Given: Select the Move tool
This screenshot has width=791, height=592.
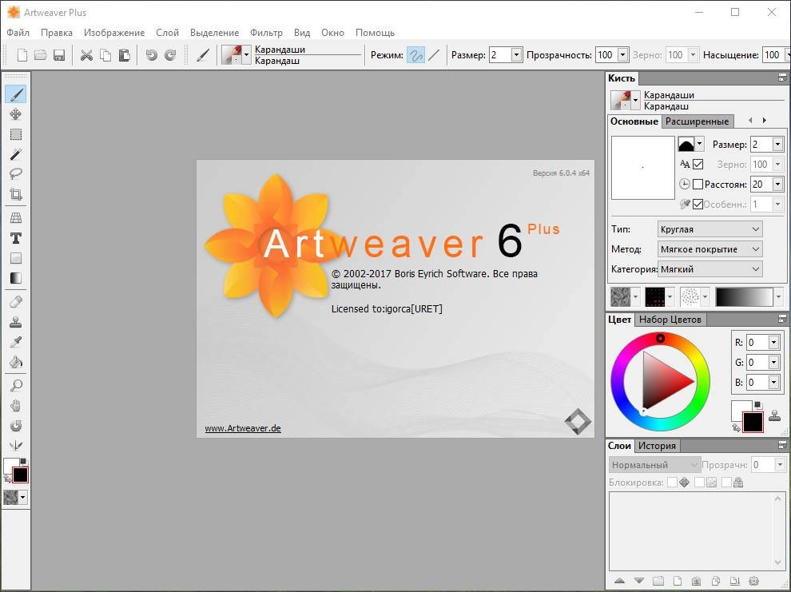Looking at the screenshot, I should coord(16,114).
